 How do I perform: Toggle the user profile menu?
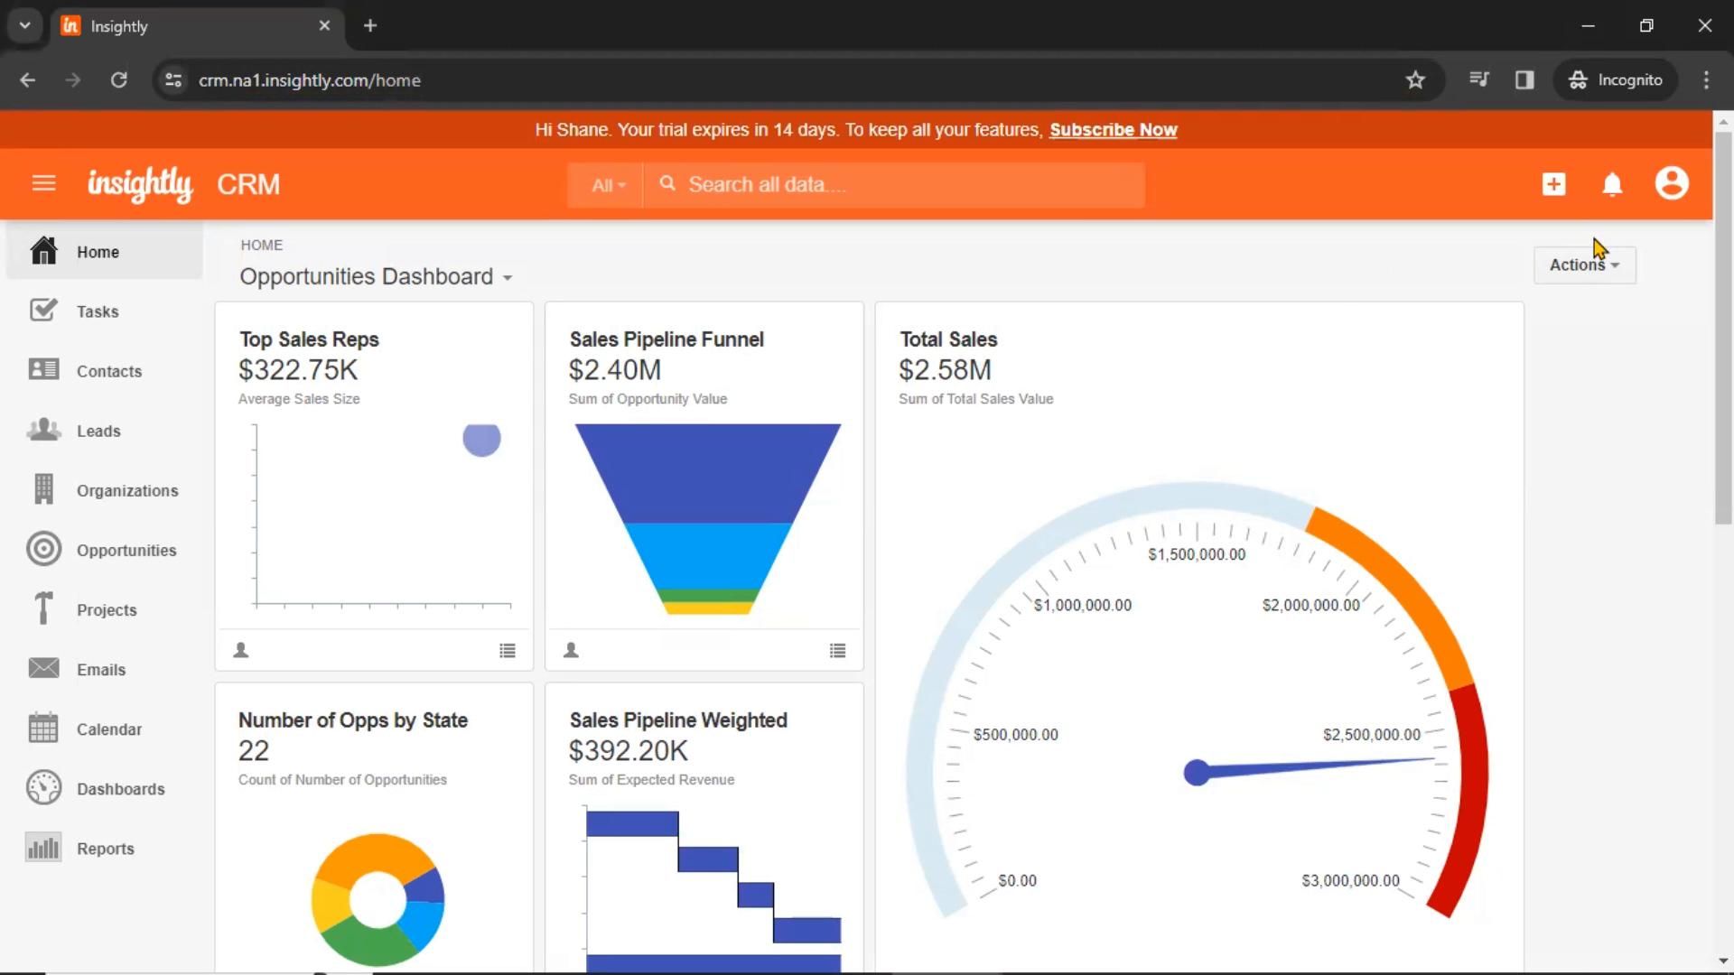1672,184
